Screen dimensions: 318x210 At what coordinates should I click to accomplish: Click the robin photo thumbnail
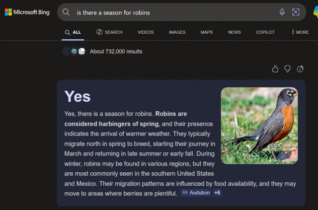pyautogui.click(x=259, y=126)
